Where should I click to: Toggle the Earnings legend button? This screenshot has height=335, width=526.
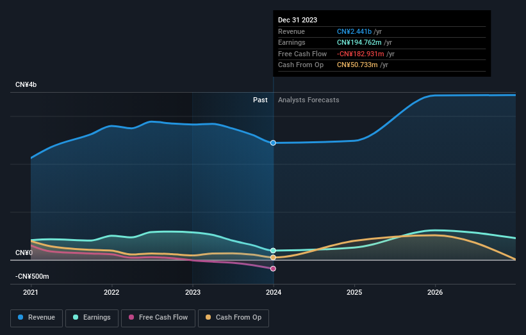92,318
